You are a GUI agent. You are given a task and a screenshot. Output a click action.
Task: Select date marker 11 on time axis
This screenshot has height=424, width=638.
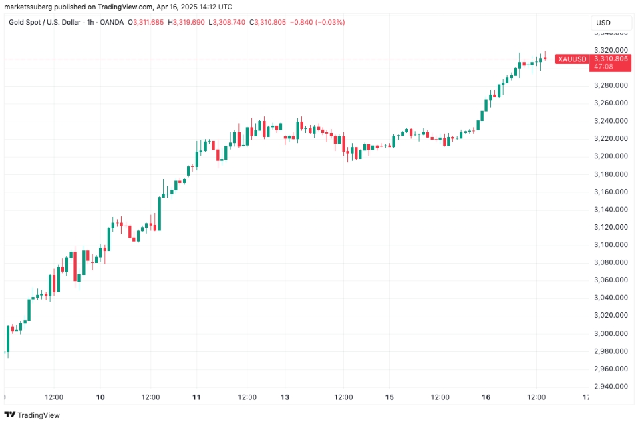pyautogui.click(x=196, y=397)
